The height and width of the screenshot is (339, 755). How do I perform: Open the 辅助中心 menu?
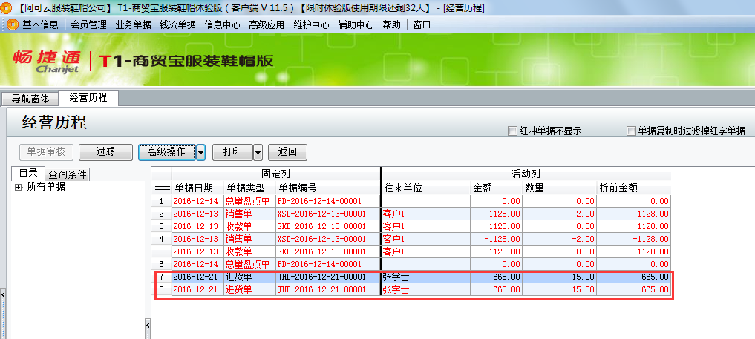(356, 24)
